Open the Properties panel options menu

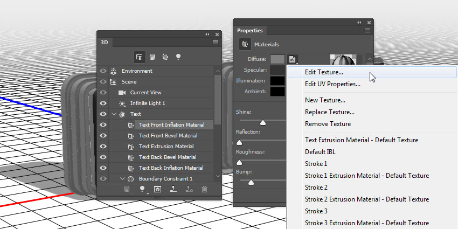coord(367,30)
